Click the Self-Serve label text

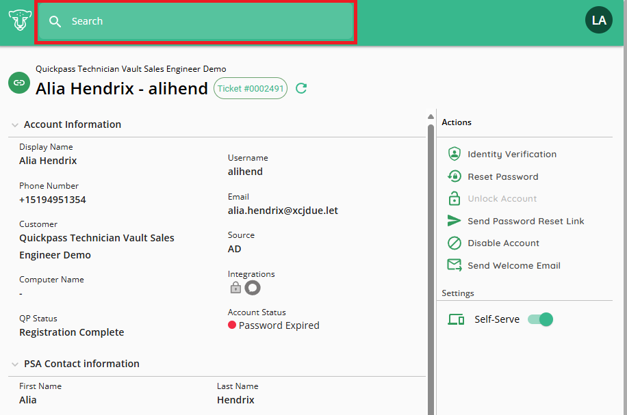(497, 319)
